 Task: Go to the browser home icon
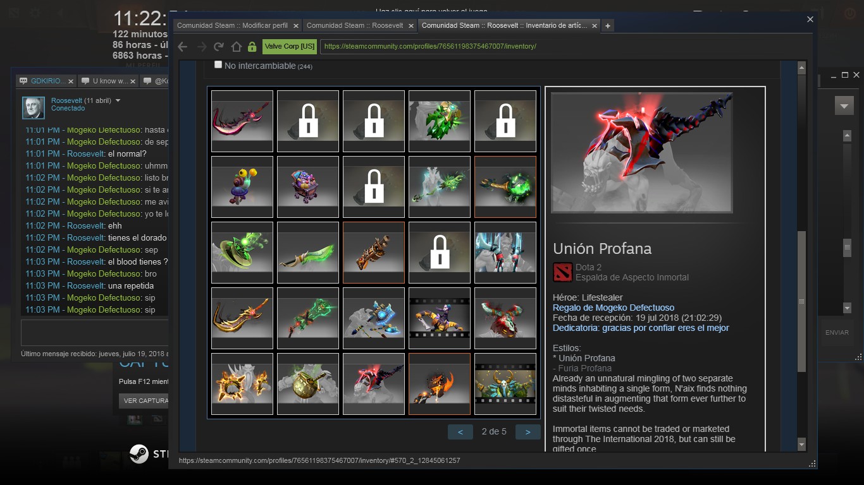(x=236, y=47)
